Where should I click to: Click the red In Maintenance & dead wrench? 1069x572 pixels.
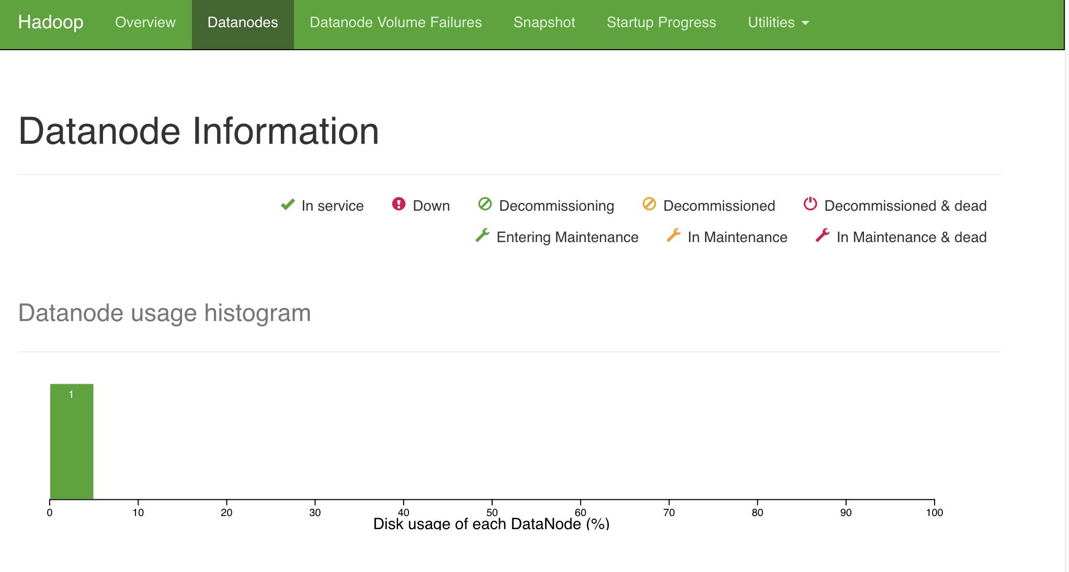(823, 235)
